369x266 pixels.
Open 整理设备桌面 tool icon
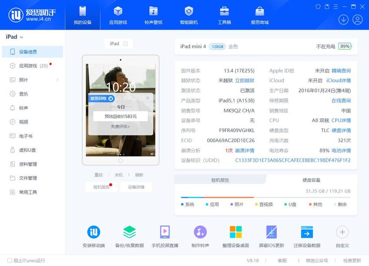coord(236,232)
